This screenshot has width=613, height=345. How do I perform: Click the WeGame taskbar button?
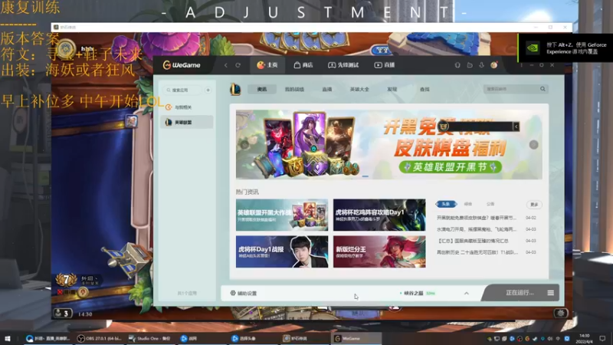pos(356,338)
